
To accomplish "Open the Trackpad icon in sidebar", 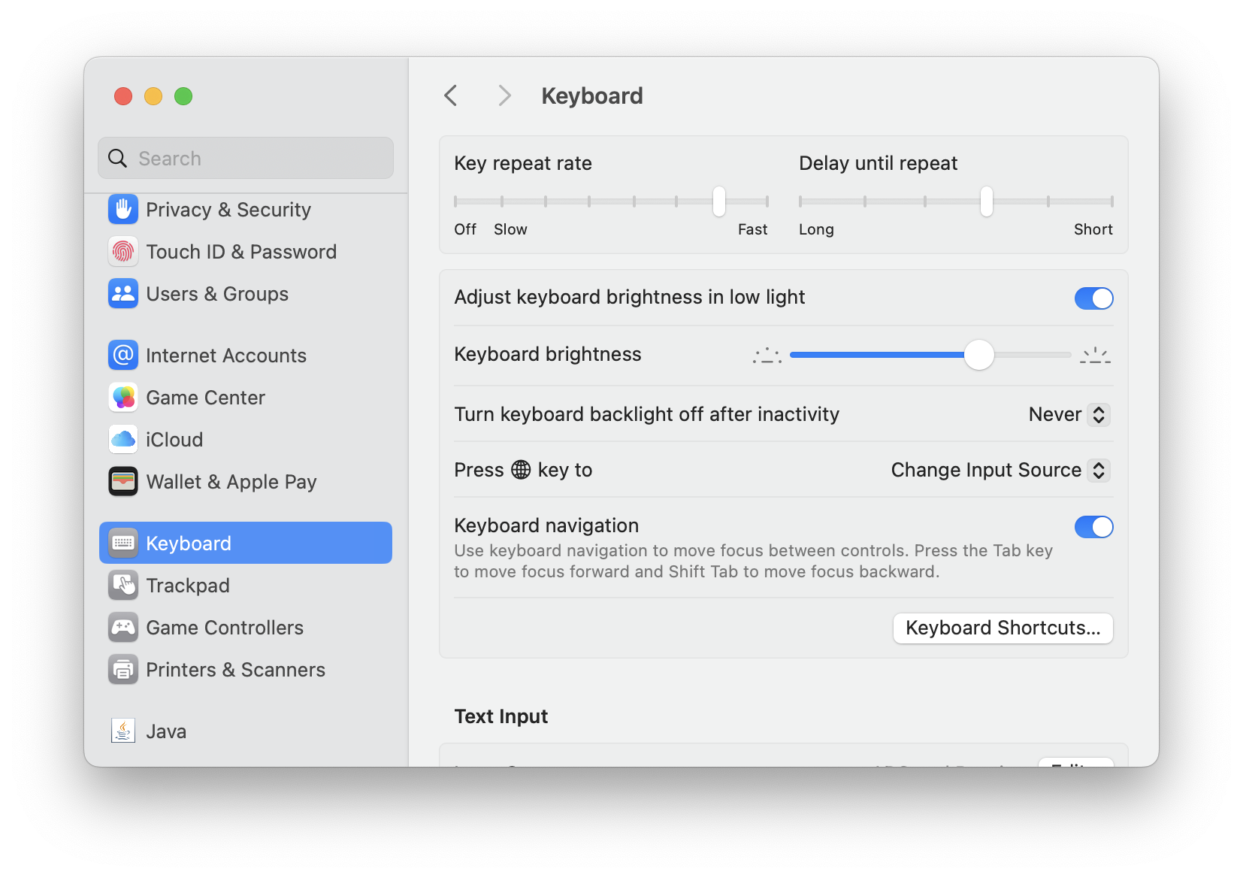I will tap(123, 585).
